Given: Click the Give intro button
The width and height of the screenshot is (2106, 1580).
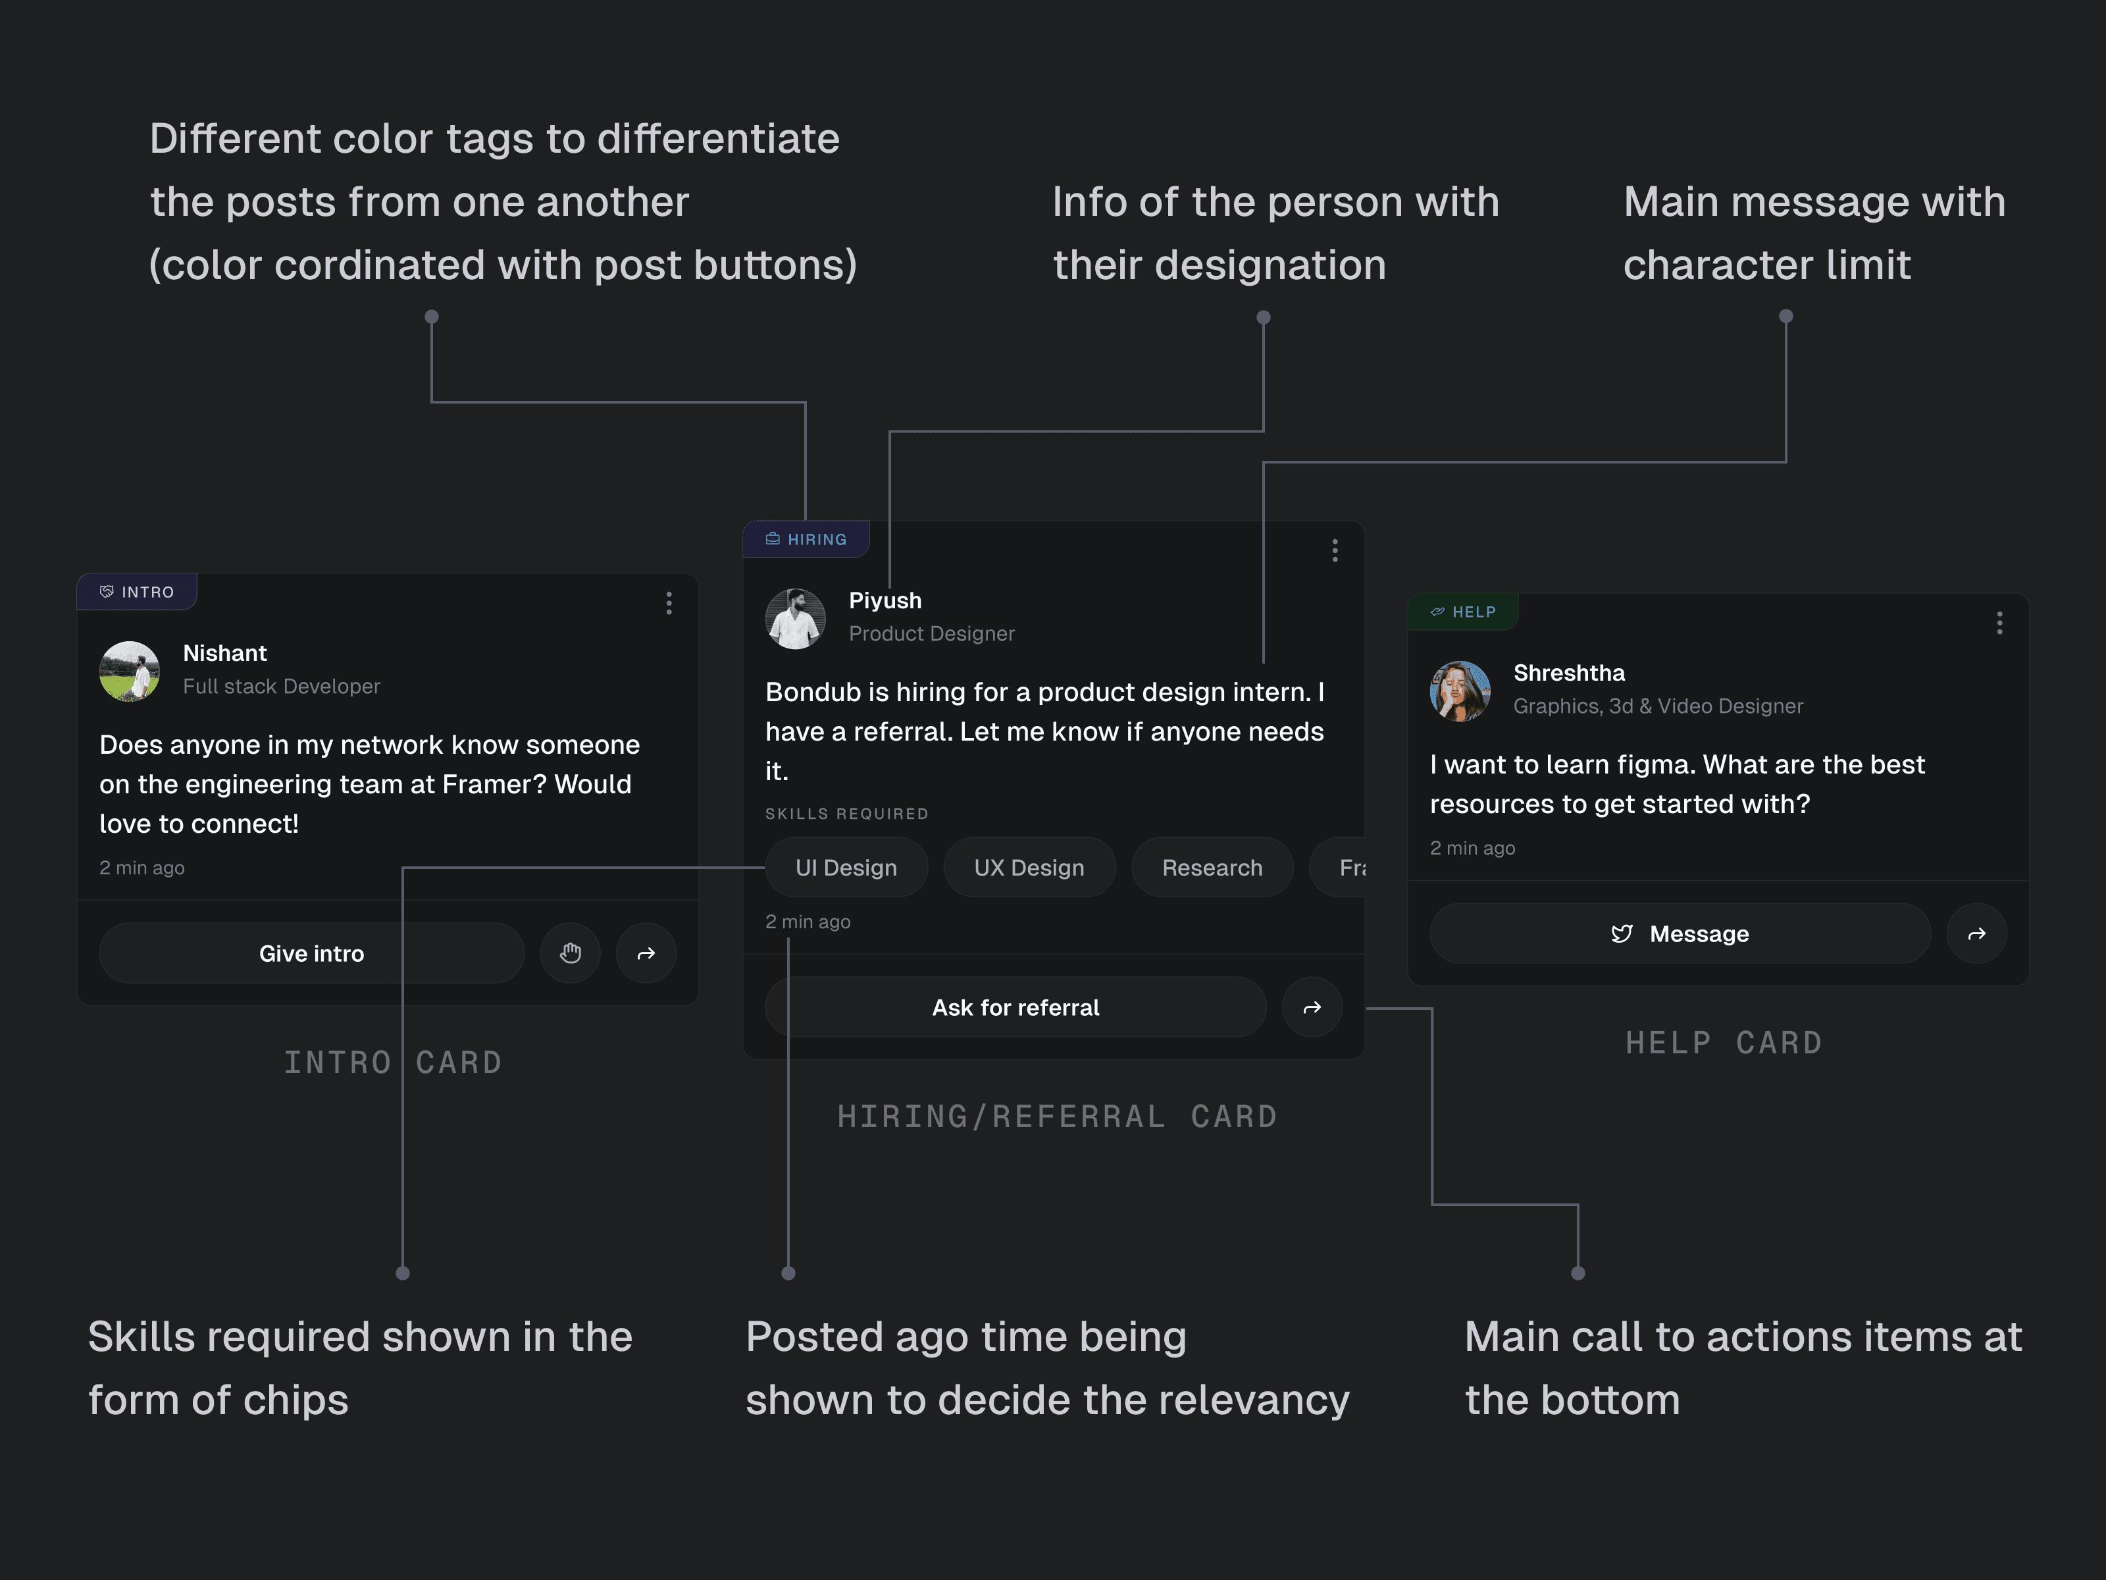Looking at the screenshot, I should point(311,953).
